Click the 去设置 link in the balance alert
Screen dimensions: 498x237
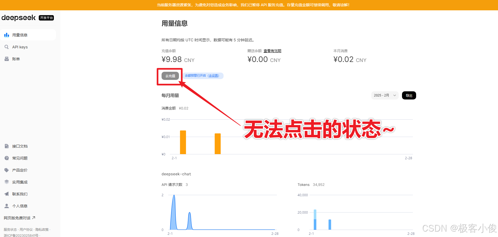[x=214, y=76]
